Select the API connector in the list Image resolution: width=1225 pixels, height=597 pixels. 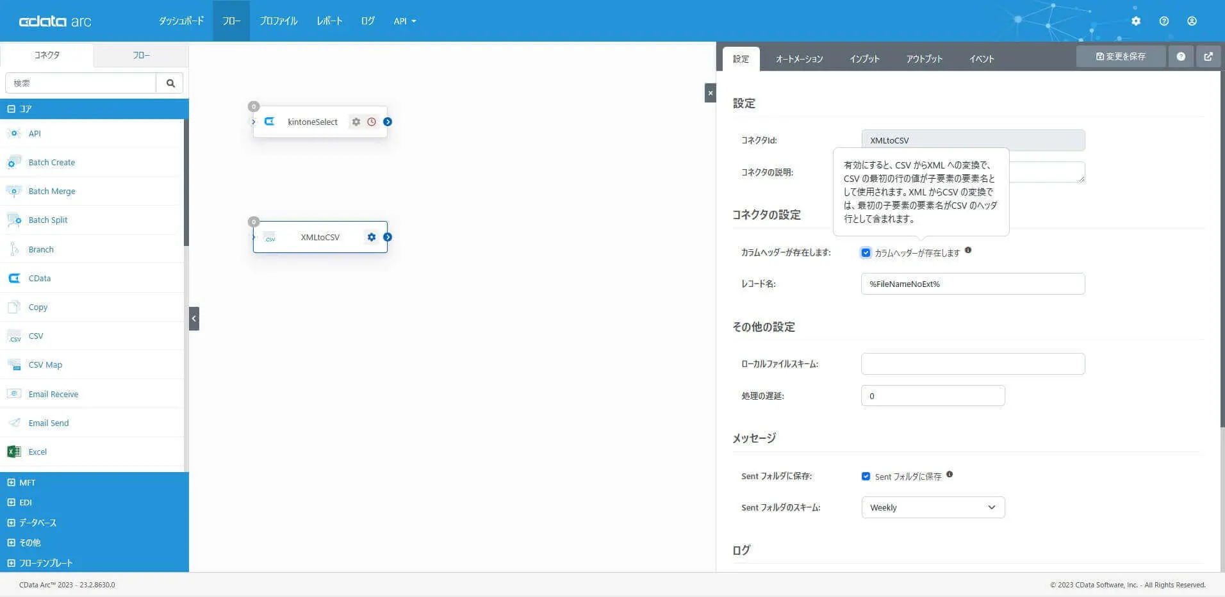point(92,133)
